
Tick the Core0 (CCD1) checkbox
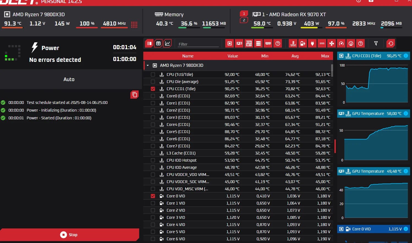tap(153, 96)
